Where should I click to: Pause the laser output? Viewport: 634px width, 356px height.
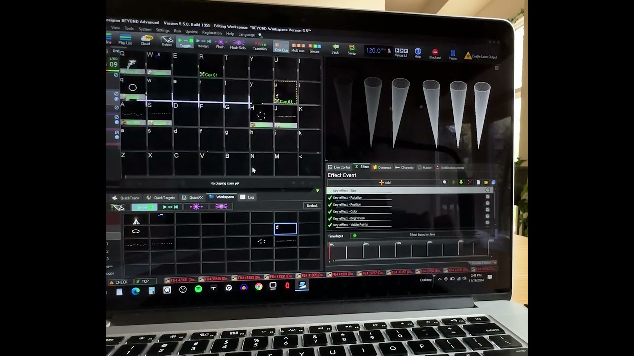pyautogui.click(x=452, y=55)
